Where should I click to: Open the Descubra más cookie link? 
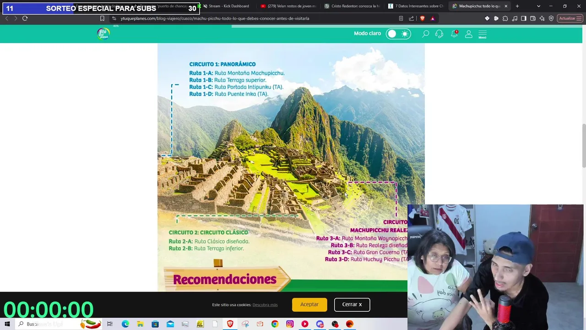coord(265,305)
